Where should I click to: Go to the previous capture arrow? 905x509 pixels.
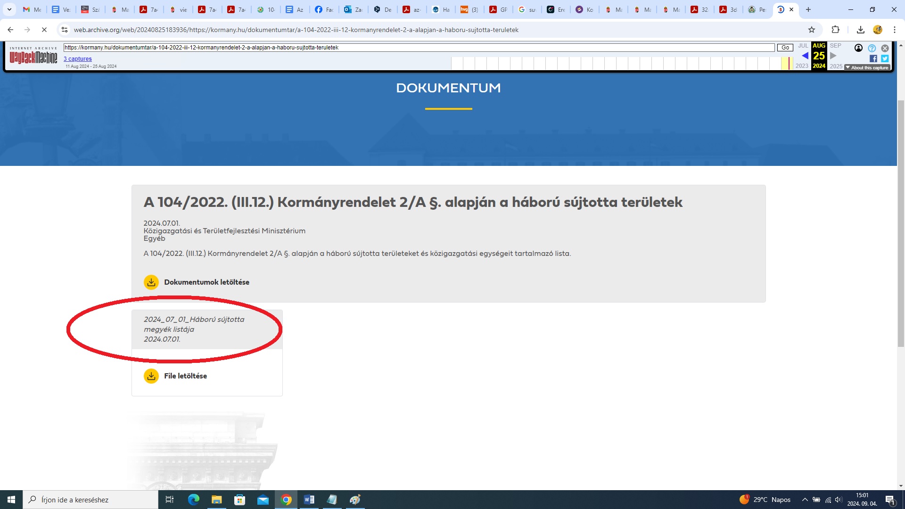[805, 56]
